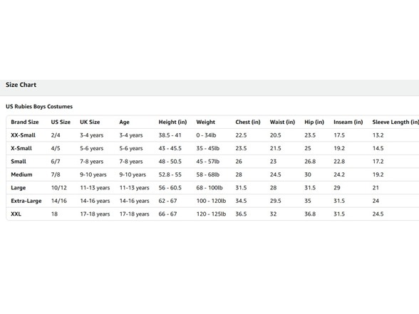The width and height of the screenshot is (419, 314).
Task: Click the Age column header
Action: pos(124,122)
